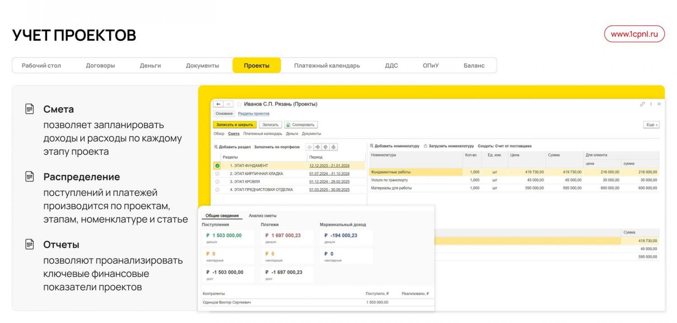Image resolution: width=677 pixels, height=323 pixels.
Task: Toggle status checkmark for ЭТАП КРОВЛЯ
Action: pyautogui.click(x=217, y=182)
